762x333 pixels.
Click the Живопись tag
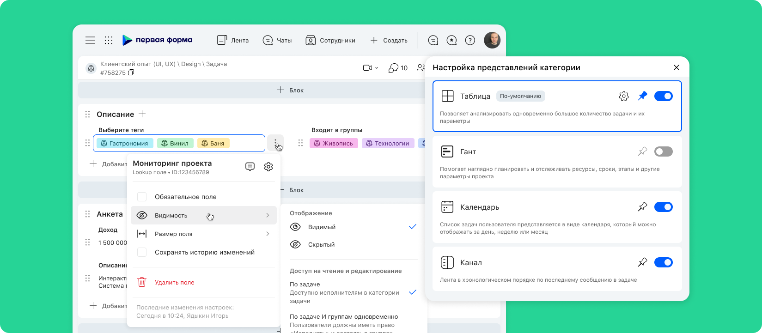pos(333,143)
